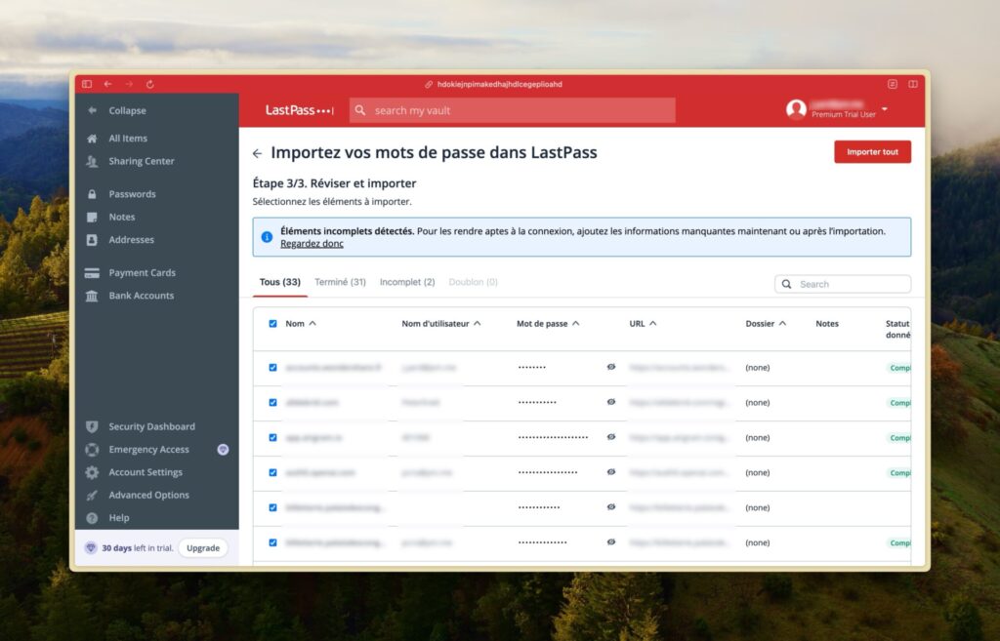This screenshot has width=1000, height=641.
Task: Click the Importer tout button
Action: pos(872,152)
